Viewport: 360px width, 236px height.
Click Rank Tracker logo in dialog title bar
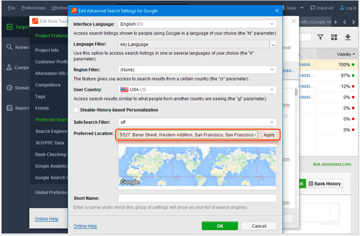click(x=74, y=10)
